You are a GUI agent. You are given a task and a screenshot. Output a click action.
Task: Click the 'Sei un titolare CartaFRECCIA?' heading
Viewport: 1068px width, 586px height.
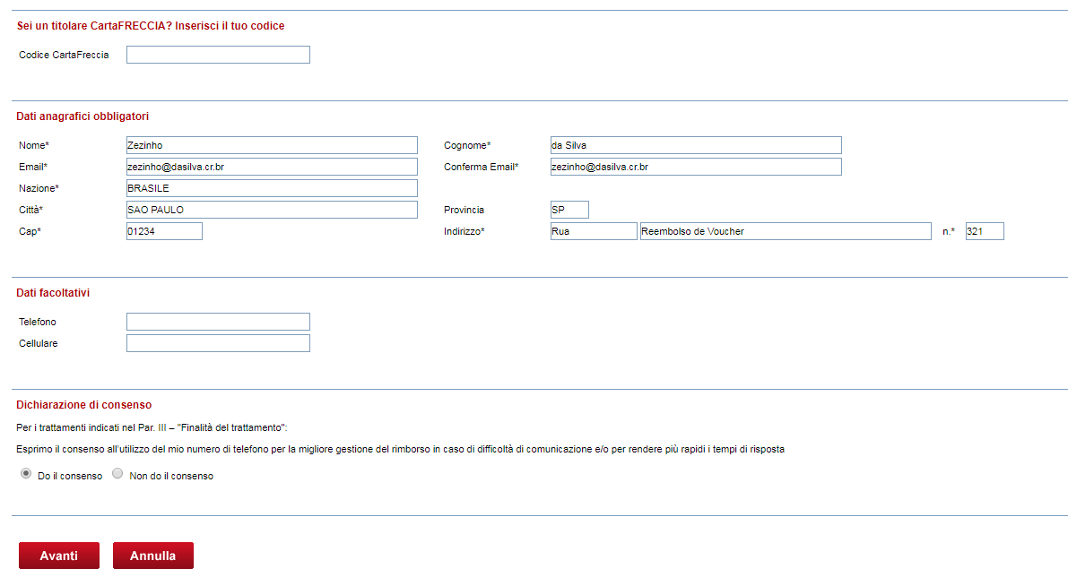point(151,26)
